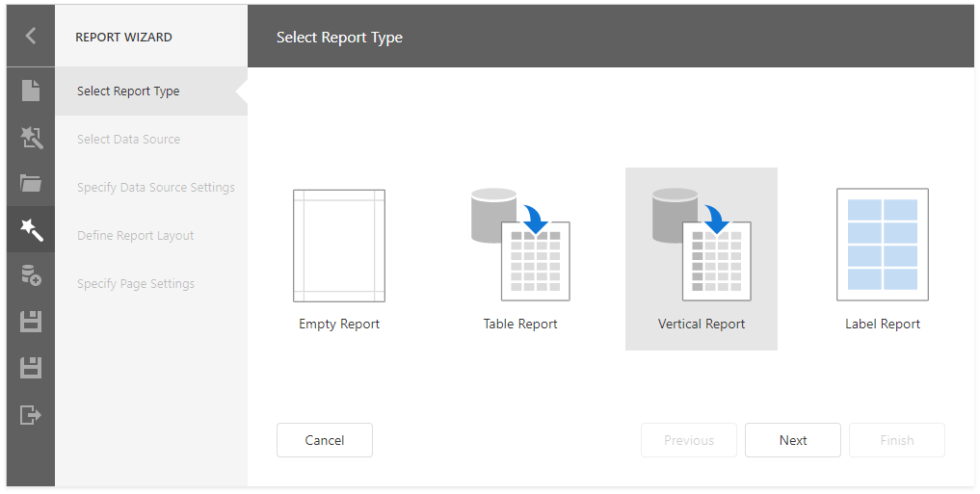Click the Add Data Source database icon
Viewport: 980px width, 494px height.
click(x=31, y=275)
